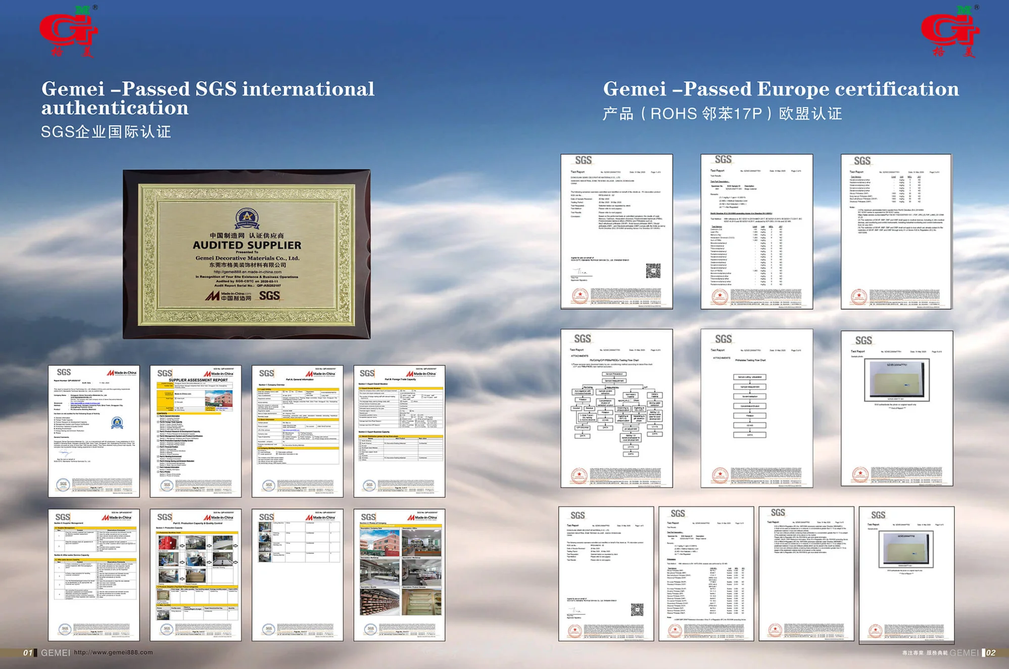This screenshot has height=669, width=1009.
Task: Open the Production Capacity & Quality Control page
Action: [x=196, y=575]
